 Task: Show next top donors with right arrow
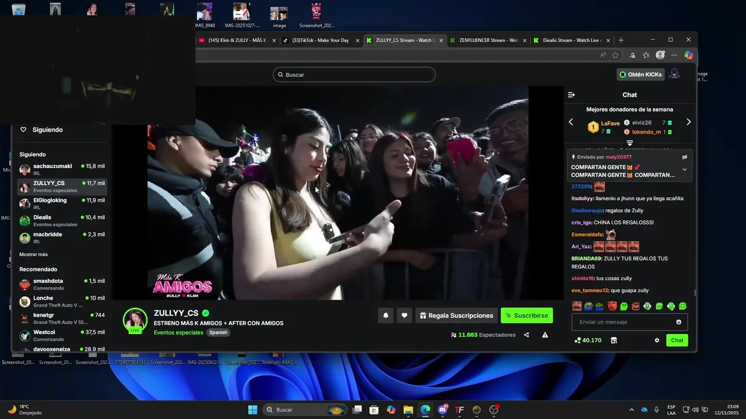coord(688,122)
